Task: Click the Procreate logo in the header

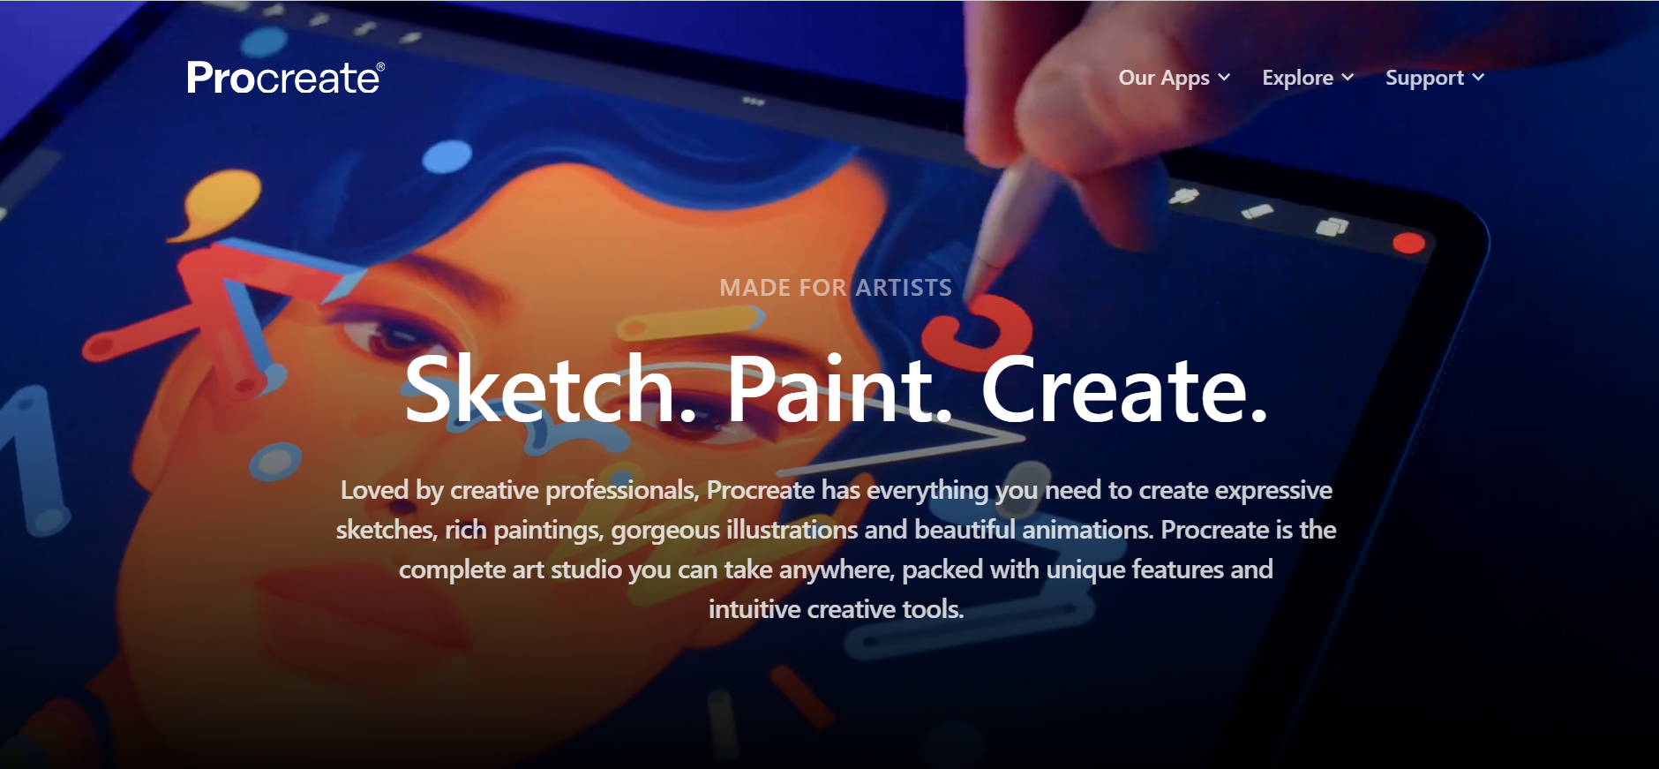Action: tap(286, 79)
